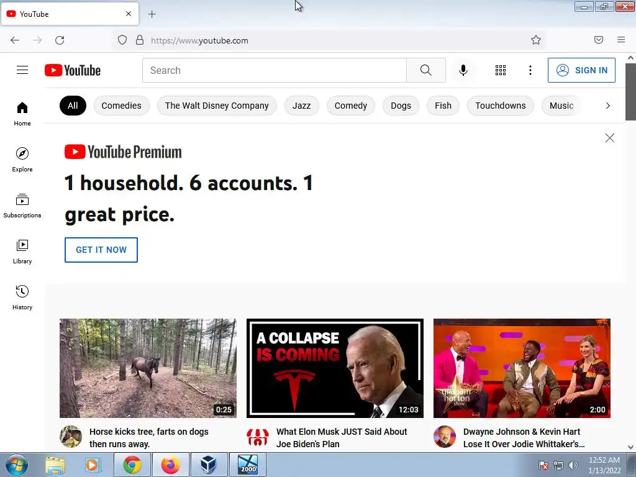The image size is (636, 477).
Task: Open the horse in forest thumbnail
Action: (148, 368)
